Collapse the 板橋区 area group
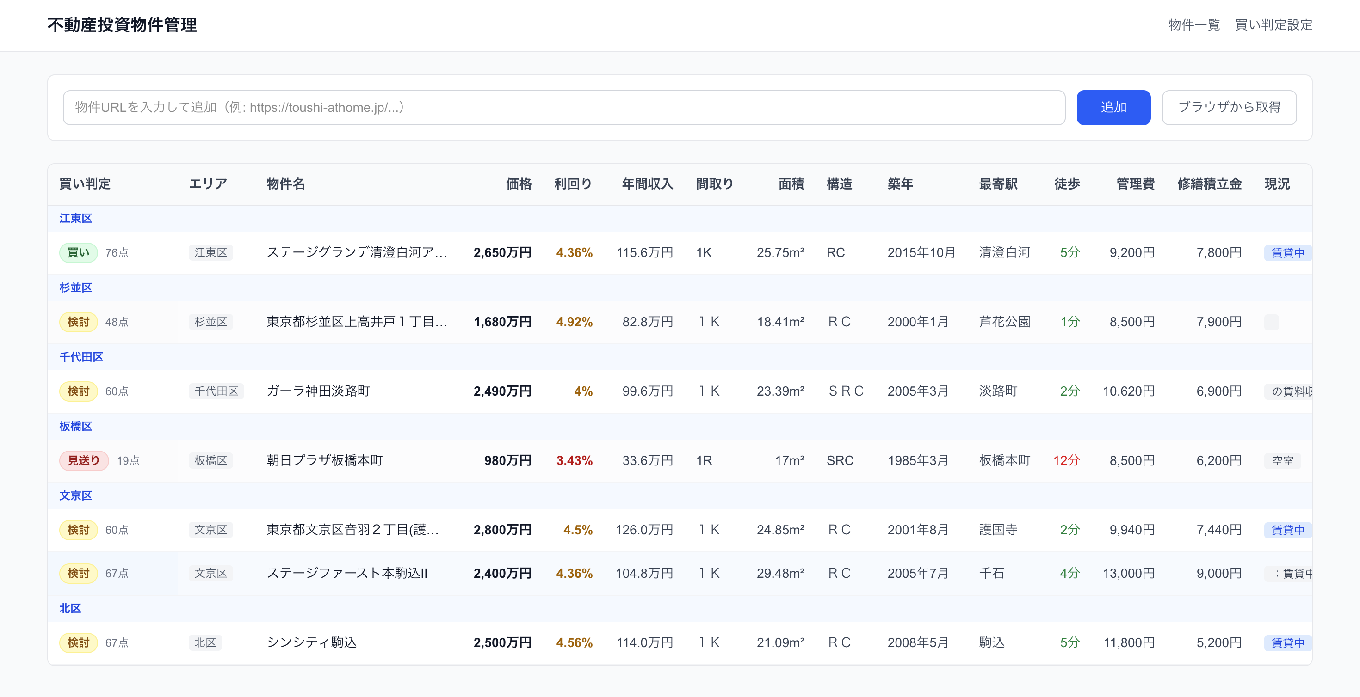1360x697 pixels. (75, 426)
